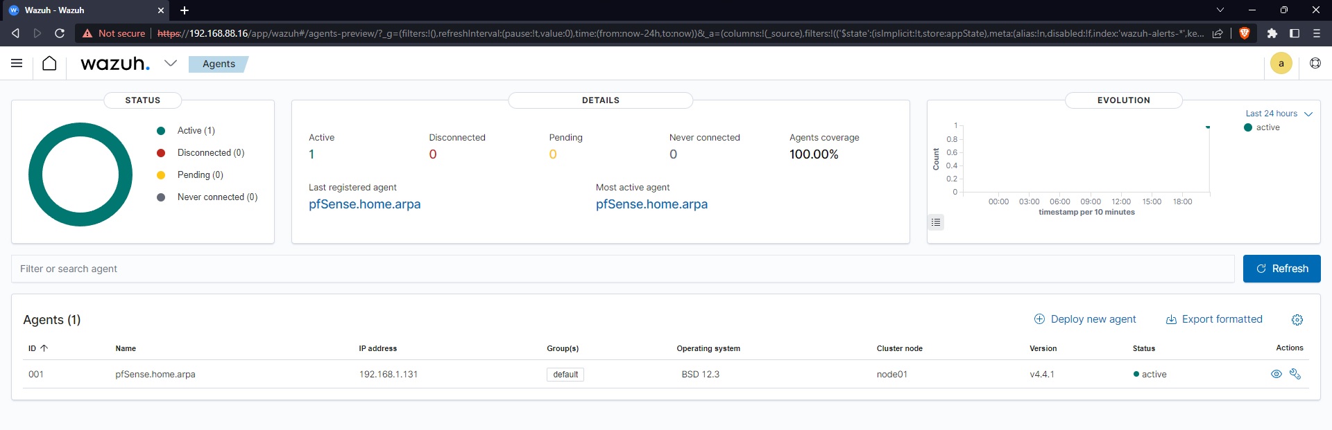Click the browser back arrow
Viewport: 1332px width, 430px height.
click(x=15, y=33)
